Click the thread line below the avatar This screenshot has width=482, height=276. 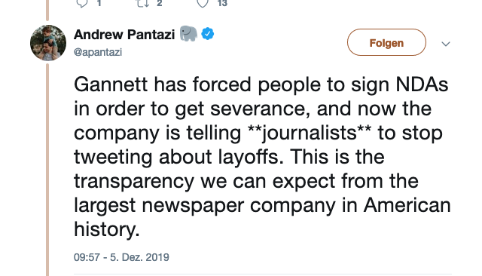(47, 170)
